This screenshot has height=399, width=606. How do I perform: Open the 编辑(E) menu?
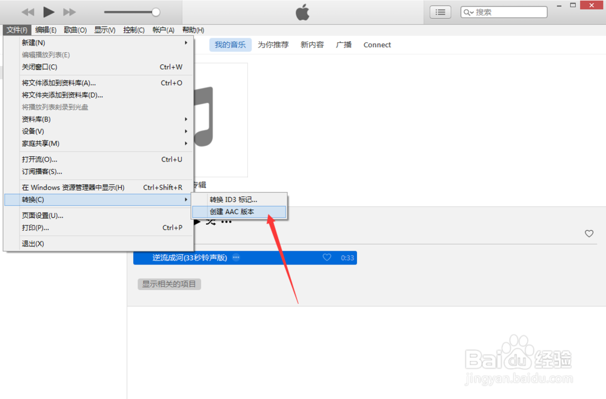click(44, 30)
